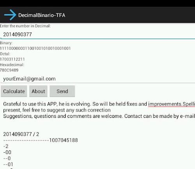Click the Octal label
Viewport: 195px width, 169px height.
tap(5, 54)
